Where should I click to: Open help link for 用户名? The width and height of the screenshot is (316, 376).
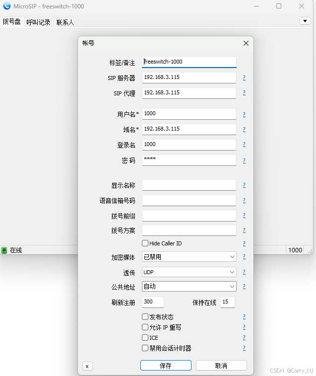click(244, 115)
